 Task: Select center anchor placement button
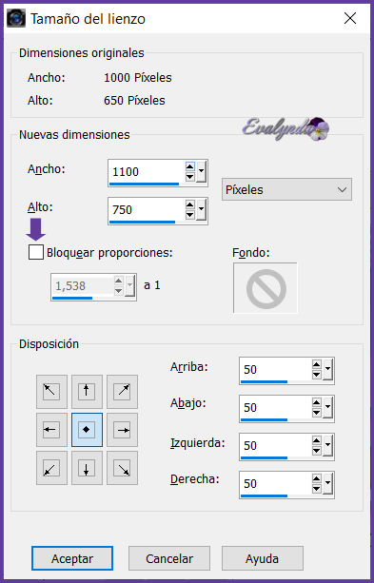(x=87, y=430)
